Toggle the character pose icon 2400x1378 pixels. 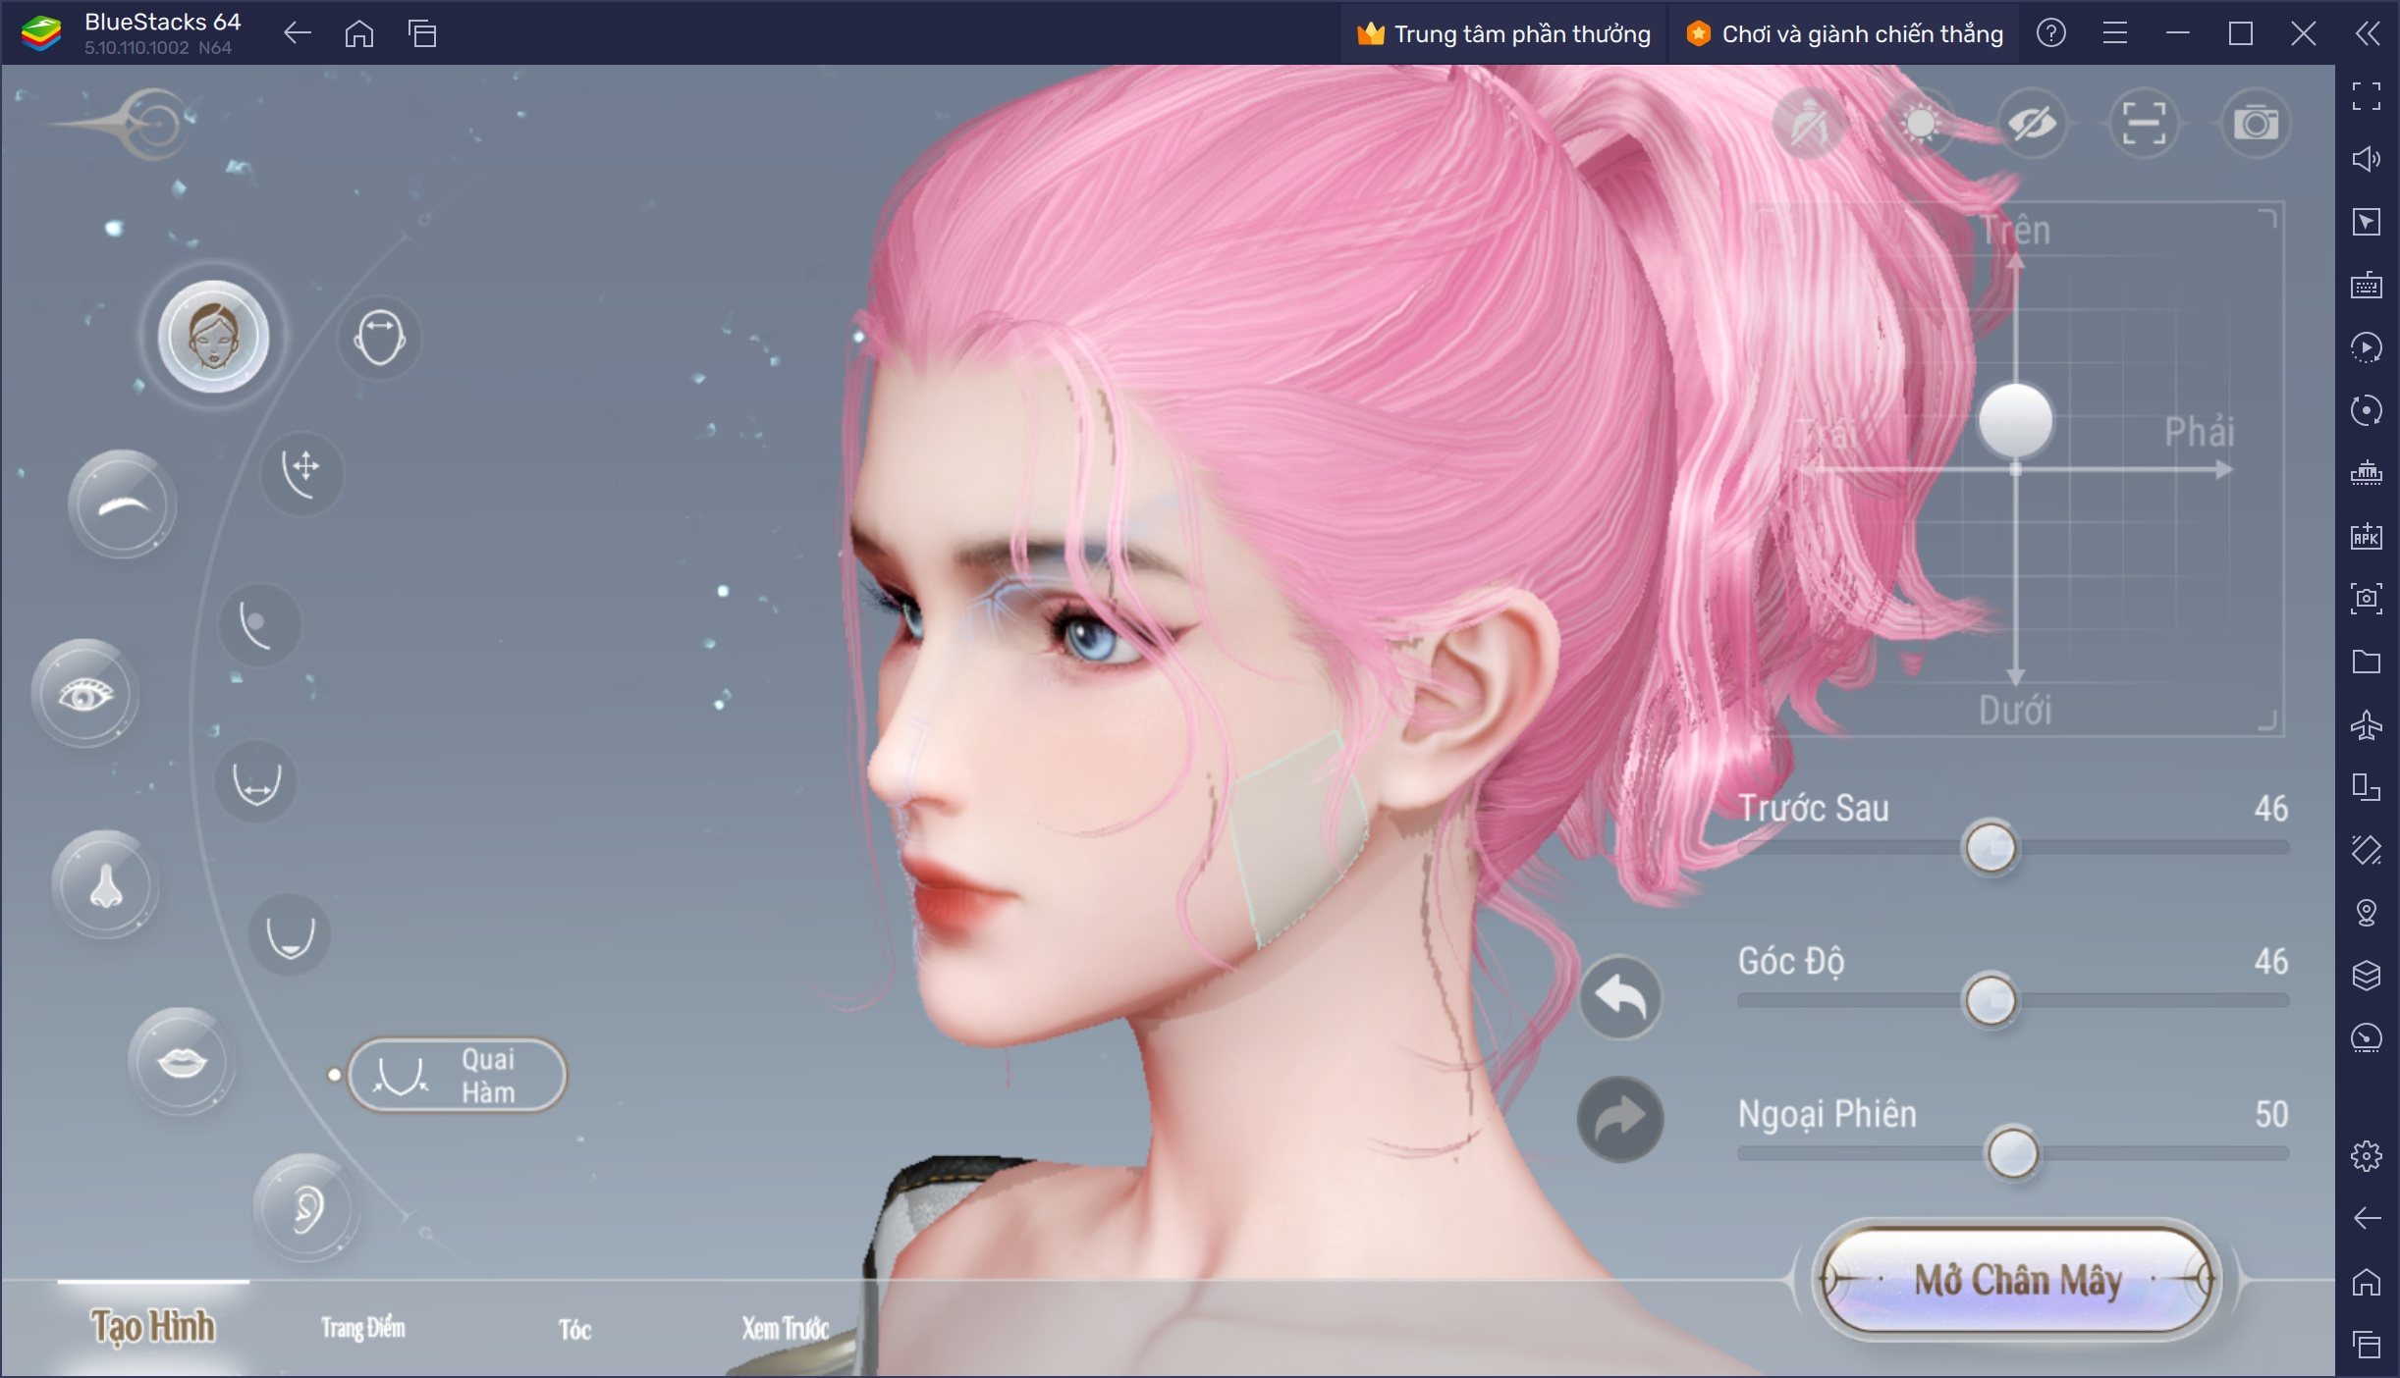tap(1810, 124)
